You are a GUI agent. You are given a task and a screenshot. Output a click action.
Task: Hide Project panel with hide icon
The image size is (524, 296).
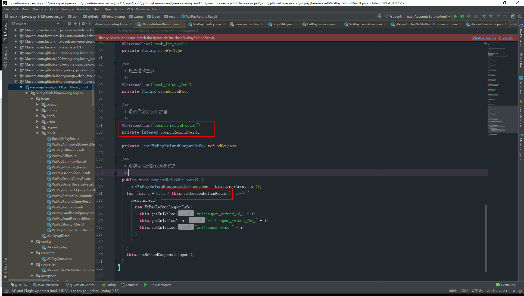[x=91, y=24]
